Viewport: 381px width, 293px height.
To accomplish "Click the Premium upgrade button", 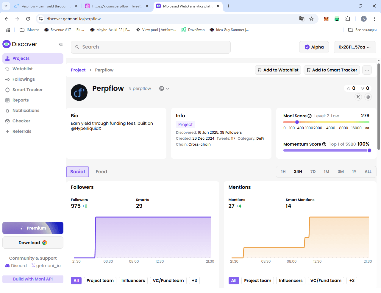I will point(33,228).
